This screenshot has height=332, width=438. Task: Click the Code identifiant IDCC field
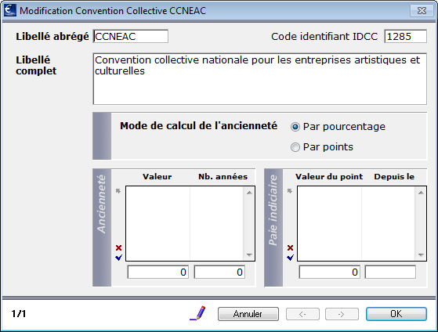[405, 36]
